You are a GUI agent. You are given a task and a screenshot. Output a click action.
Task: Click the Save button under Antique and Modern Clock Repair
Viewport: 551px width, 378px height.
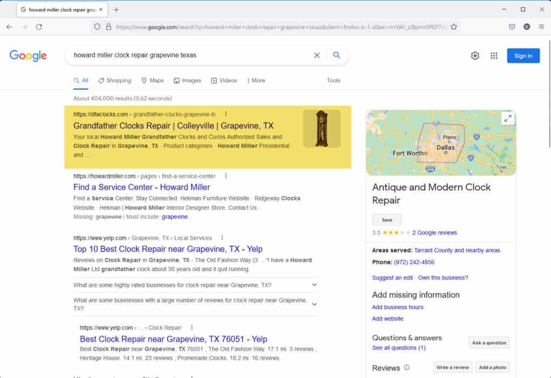[x=387, y=219]
